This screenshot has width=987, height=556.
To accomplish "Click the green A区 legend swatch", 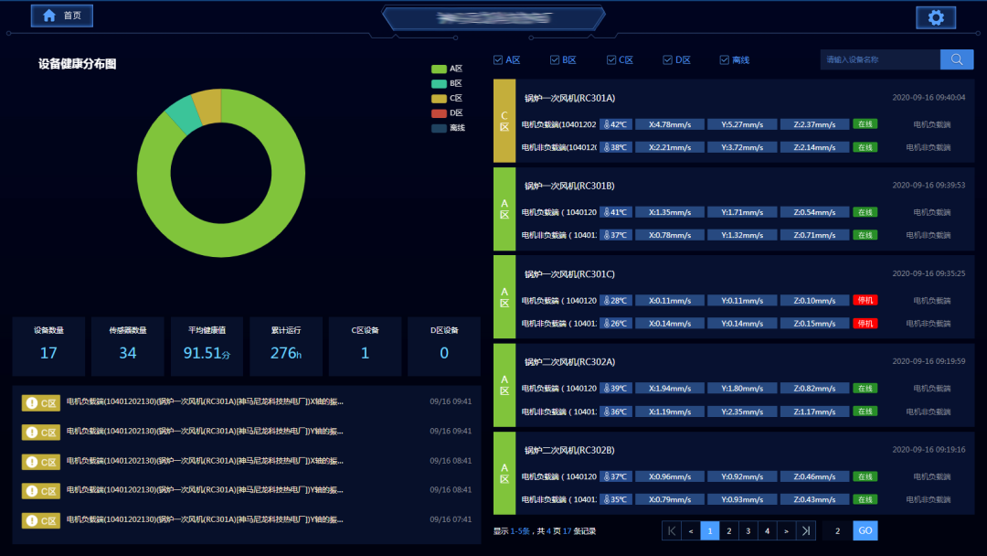I will point(439,69).
